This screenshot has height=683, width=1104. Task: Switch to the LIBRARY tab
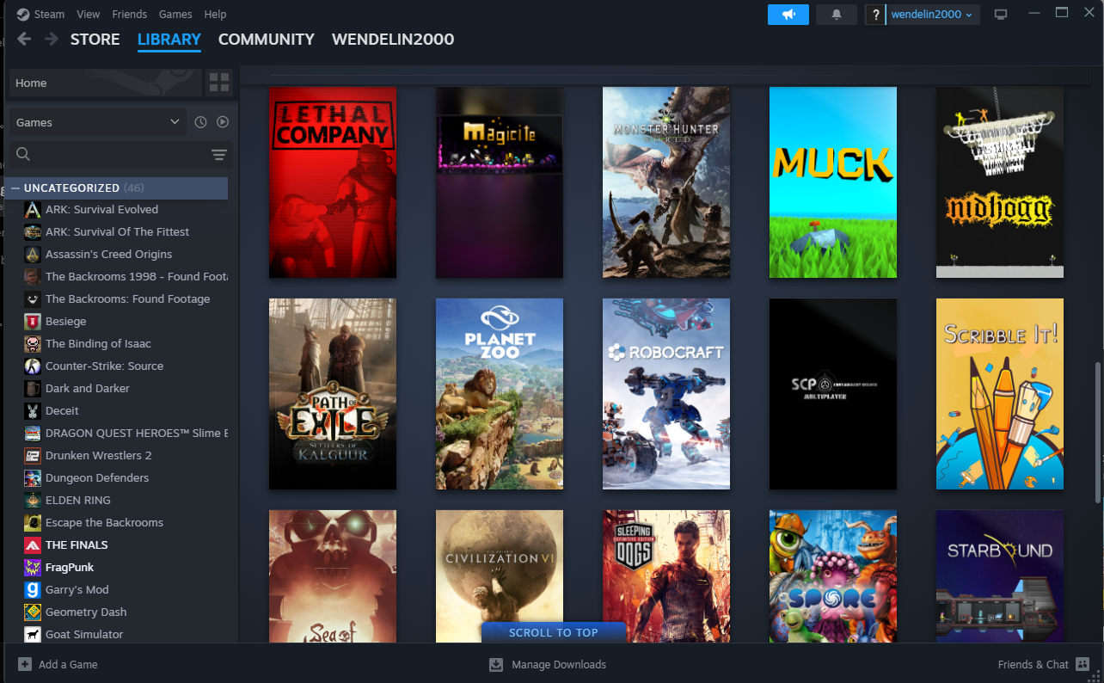[169, 40]
